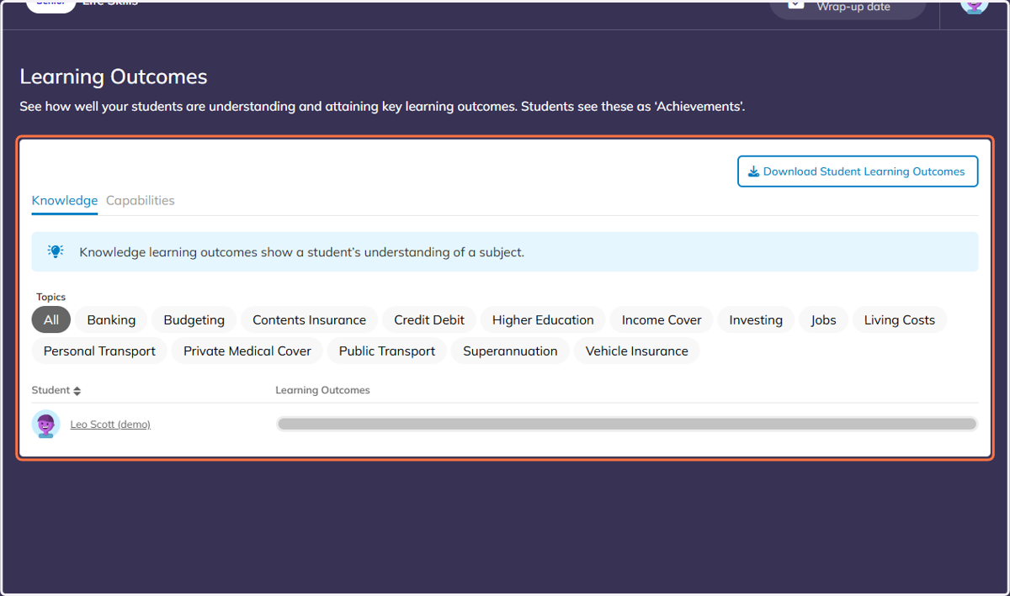This screenshot has width=1010, height=596.
Task: Filter by Vehicle Insurance topic
Action: 637,351
